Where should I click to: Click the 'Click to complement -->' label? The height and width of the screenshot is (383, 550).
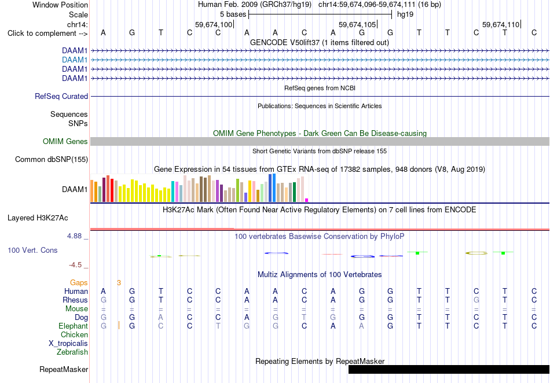click(x=47, y=34)
